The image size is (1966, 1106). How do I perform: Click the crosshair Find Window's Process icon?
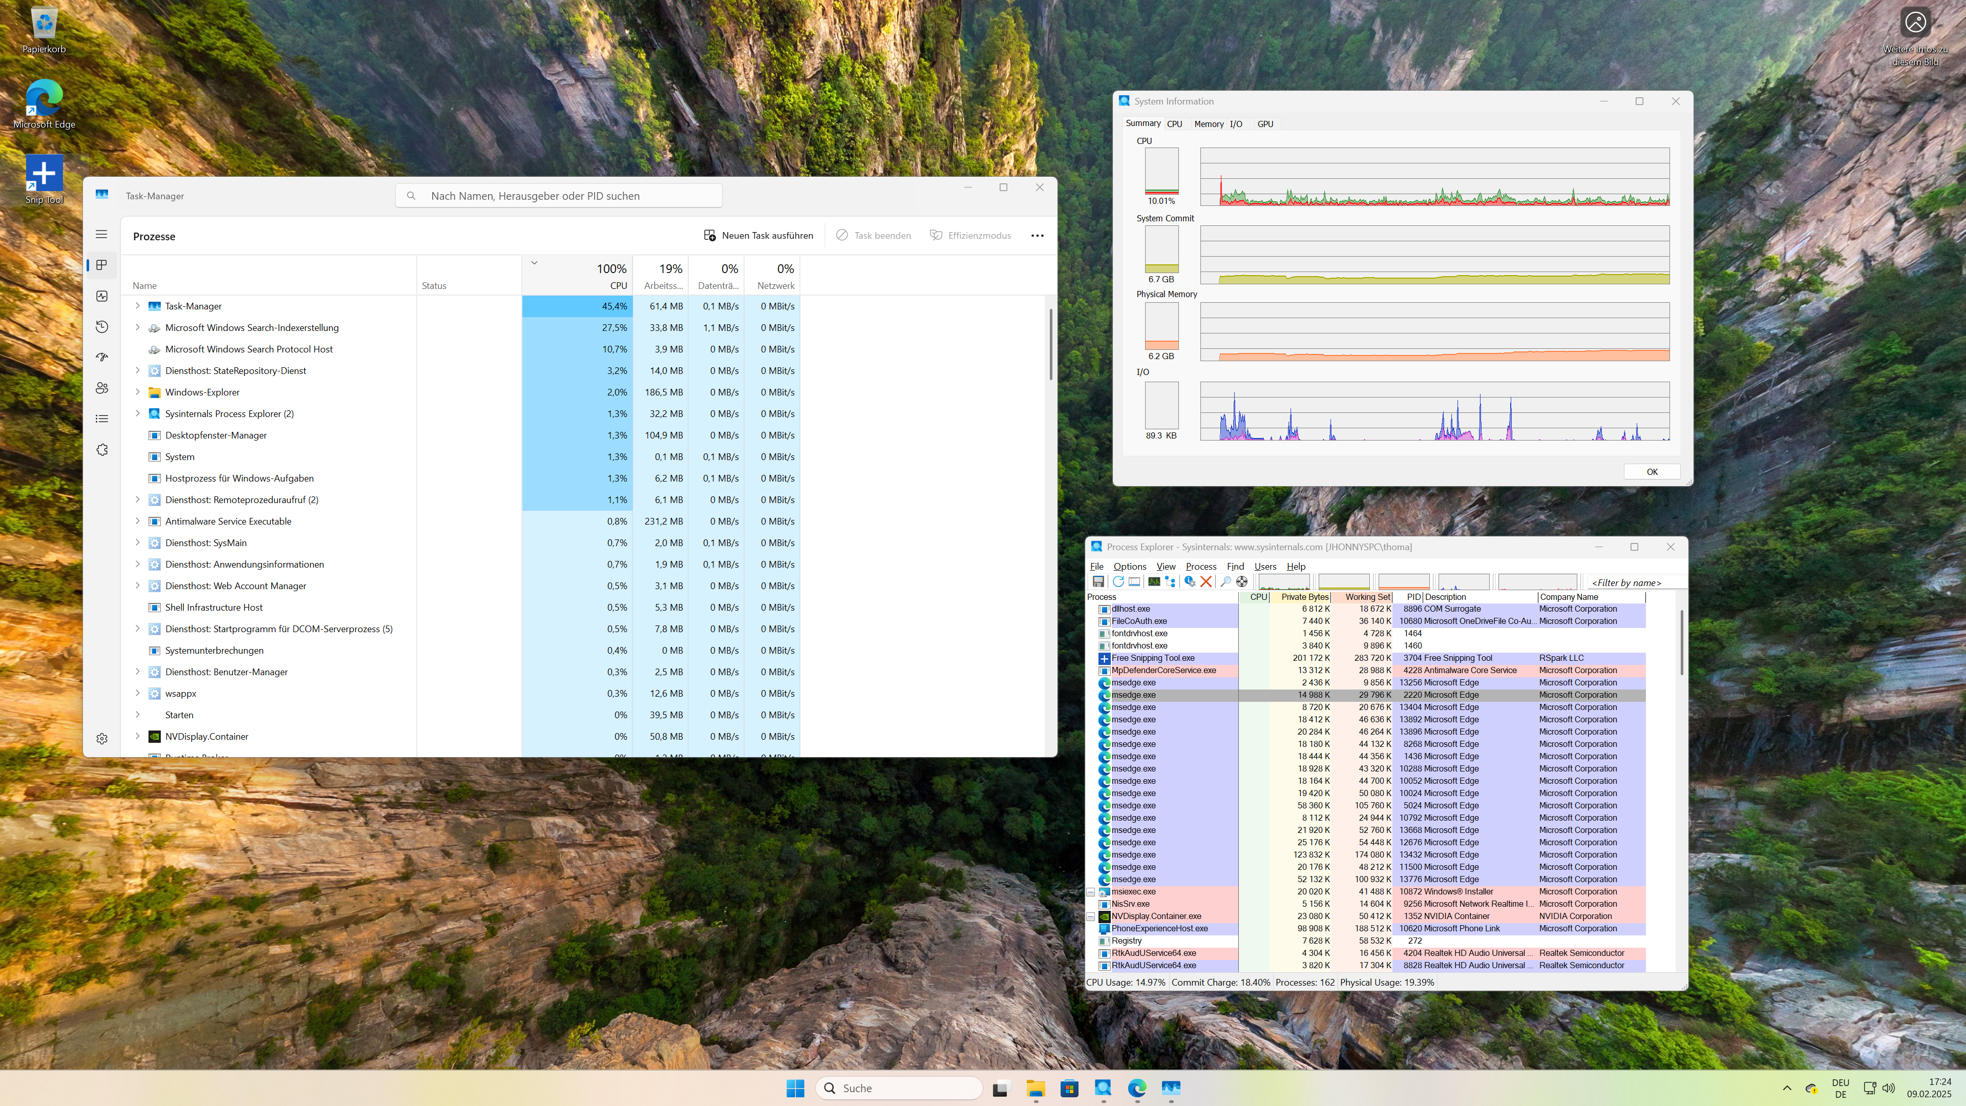(x=1242, y=581)
